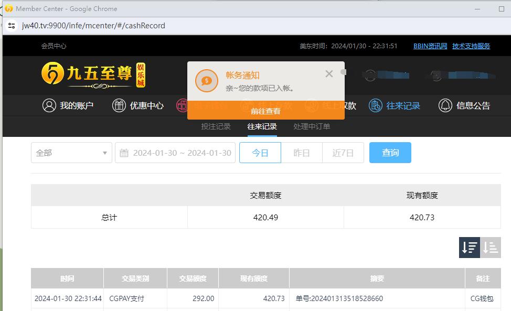Click the 我的账户 user profile icon
Image resolution: width=511 pixels, height=311 pixels.
[49, 105]
